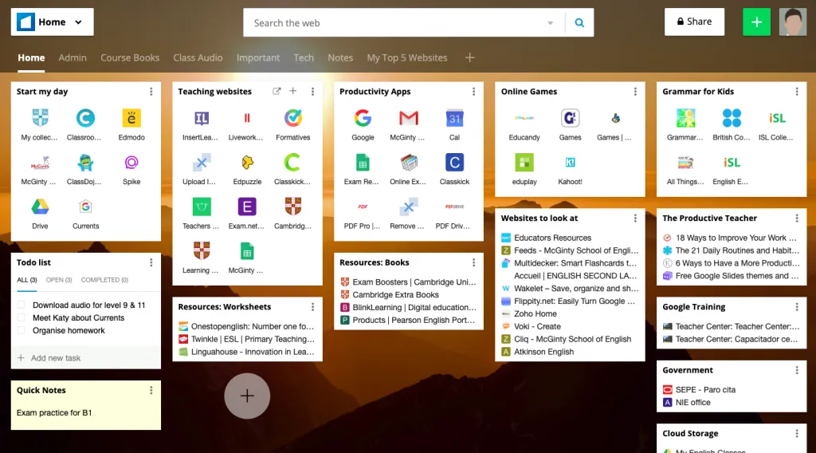Open Teaching websites in new window icon

[277, 91]
